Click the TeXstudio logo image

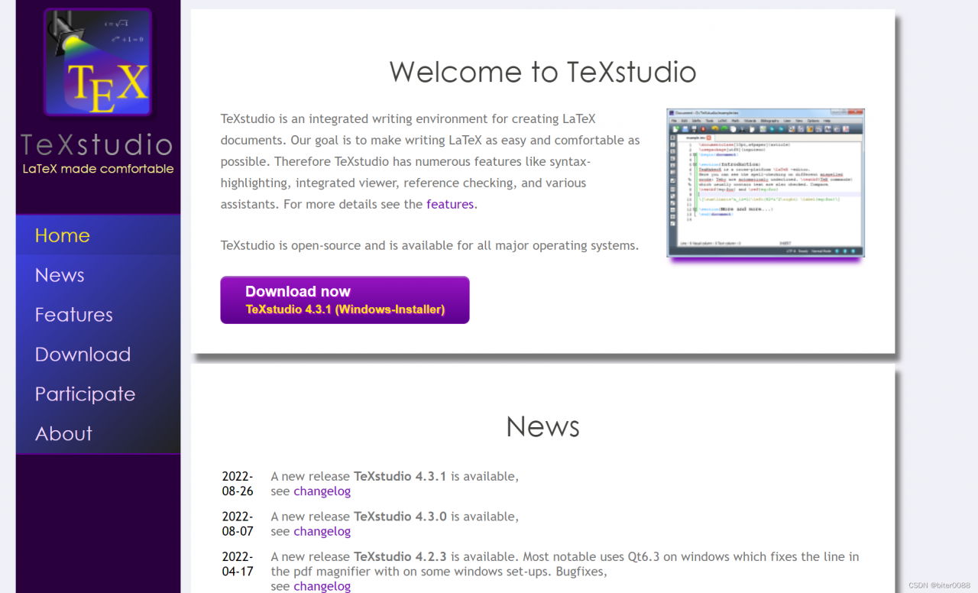(98, 63)
